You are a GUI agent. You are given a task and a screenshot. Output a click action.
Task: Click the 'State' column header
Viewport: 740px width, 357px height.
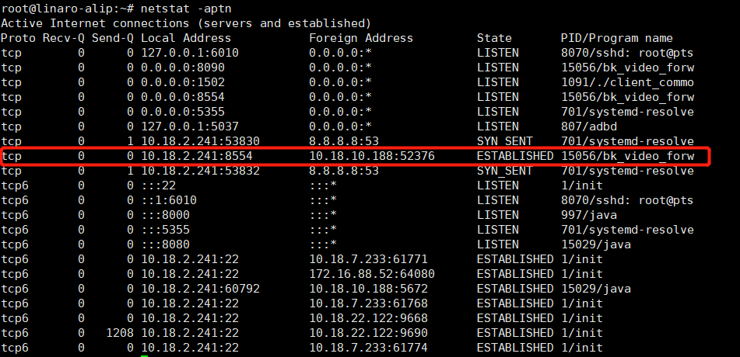(x=494, y=38)
